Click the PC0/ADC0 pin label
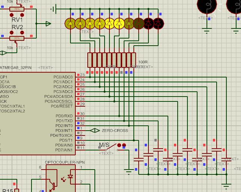The width and height of the screenshot is (241, 192). (63, 77)
